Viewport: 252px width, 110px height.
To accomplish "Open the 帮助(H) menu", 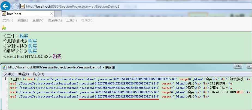I will pyautogui.click(x=87, y=20).
